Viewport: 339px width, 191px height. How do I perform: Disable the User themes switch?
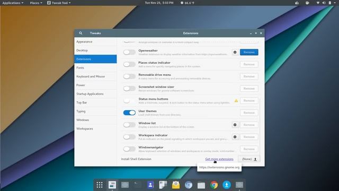click(129, 112)
